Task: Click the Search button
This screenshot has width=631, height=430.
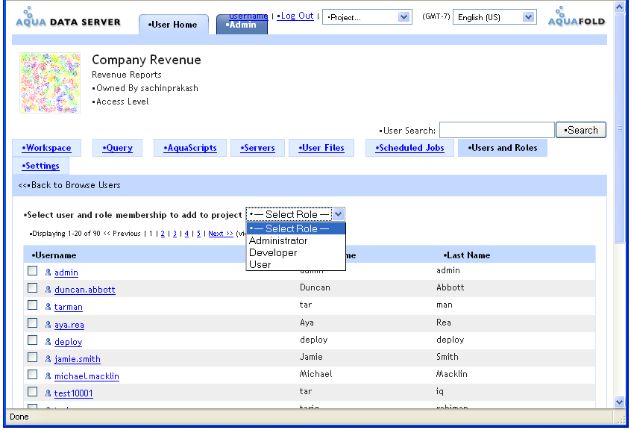Action: (581, 130)
